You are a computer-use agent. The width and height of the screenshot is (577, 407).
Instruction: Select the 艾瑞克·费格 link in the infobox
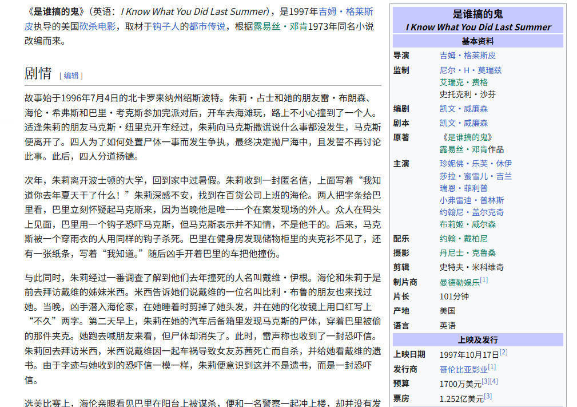tap(463, 82)
